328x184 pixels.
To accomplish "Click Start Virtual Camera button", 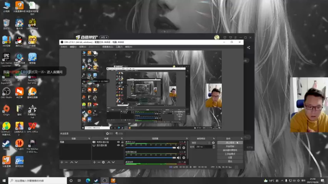I will 230,150.
